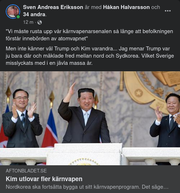Click the AFTONBLADET.SE source label
180x193 pixels.
[x=26, y=171]
